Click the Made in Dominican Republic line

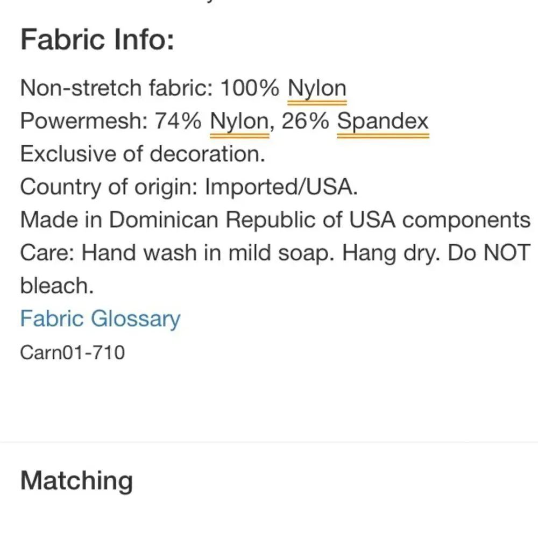pyautogui.click(x=275, y=220)
